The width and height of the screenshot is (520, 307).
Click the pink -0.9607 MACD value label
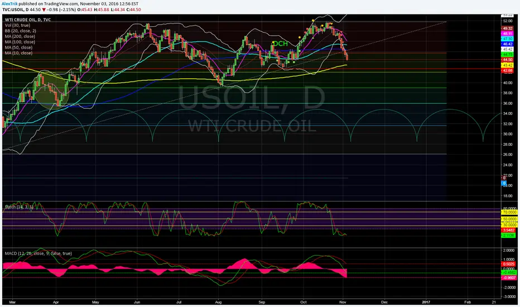(509, 277)
